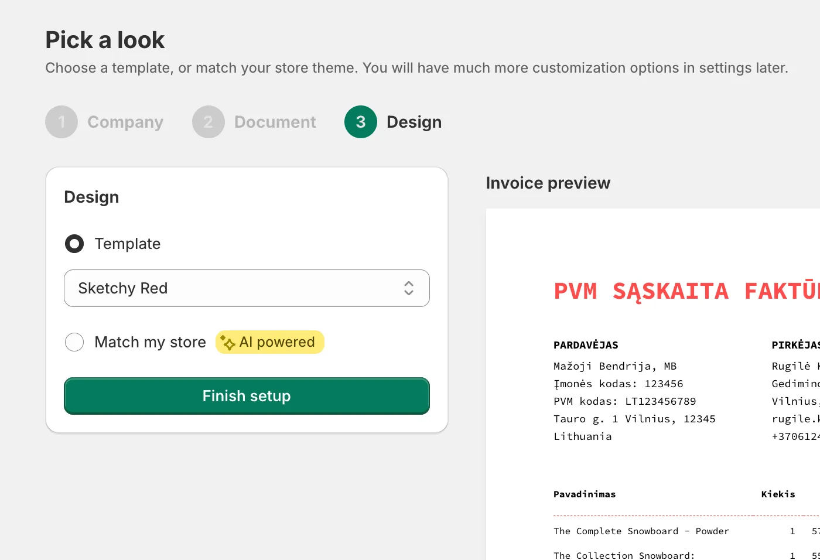This screenshot has height=560, width=820.
Task: Click the Match my store label
Action: (x=151, y=342)
